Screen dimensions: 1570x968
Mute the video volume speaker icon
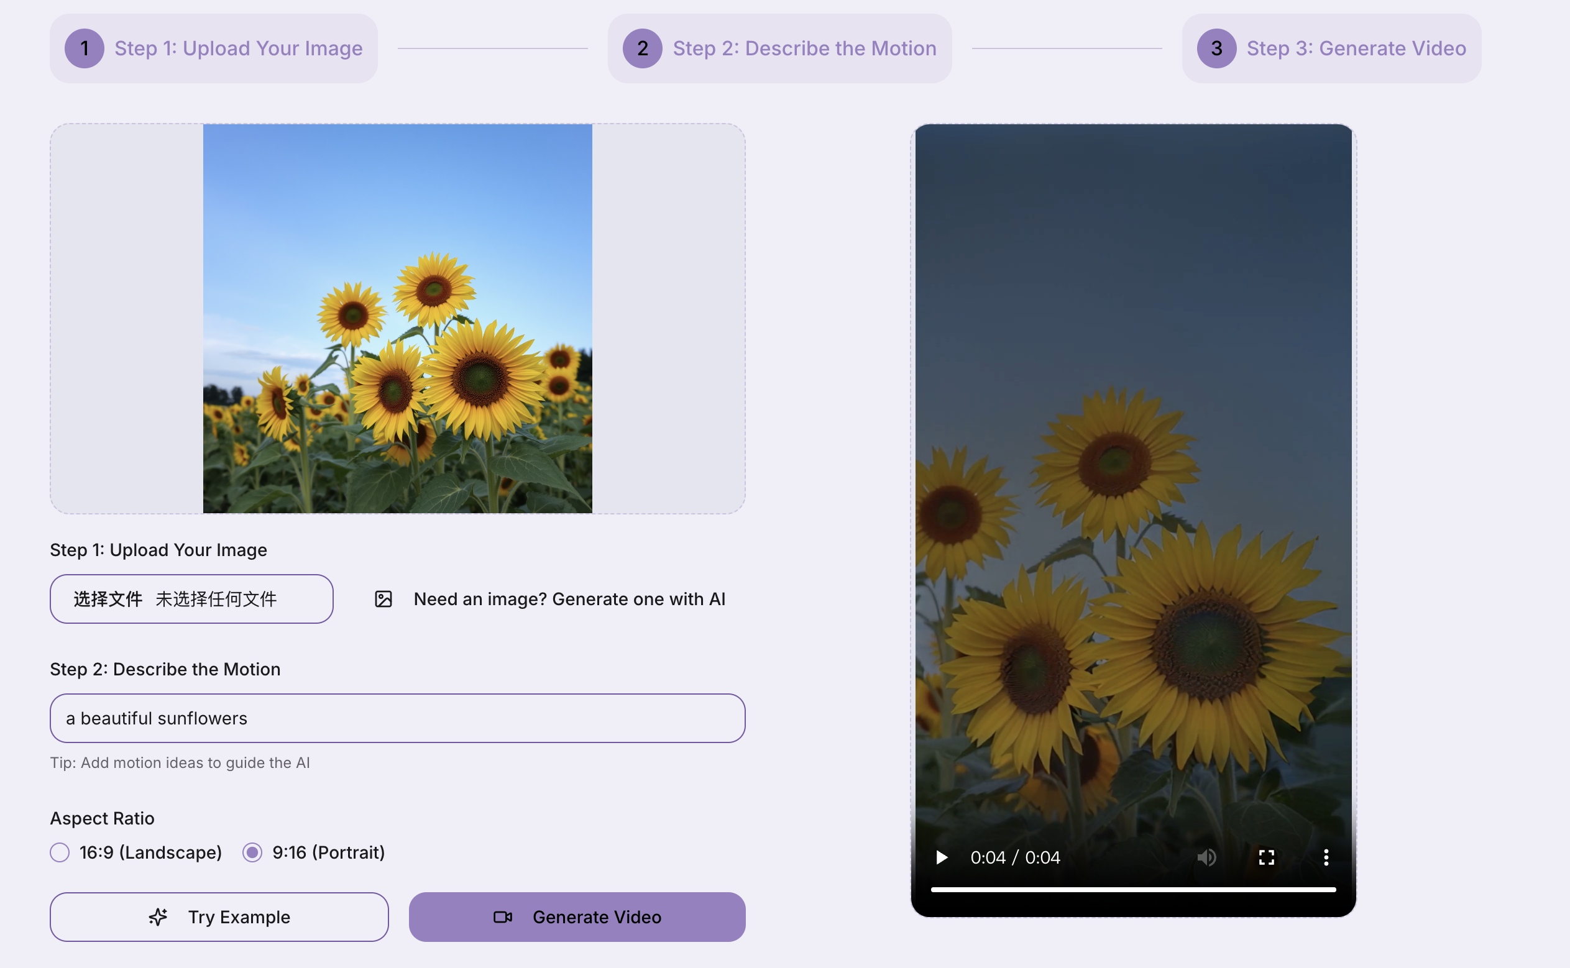pyautogui.click(x=1206, y=857)
